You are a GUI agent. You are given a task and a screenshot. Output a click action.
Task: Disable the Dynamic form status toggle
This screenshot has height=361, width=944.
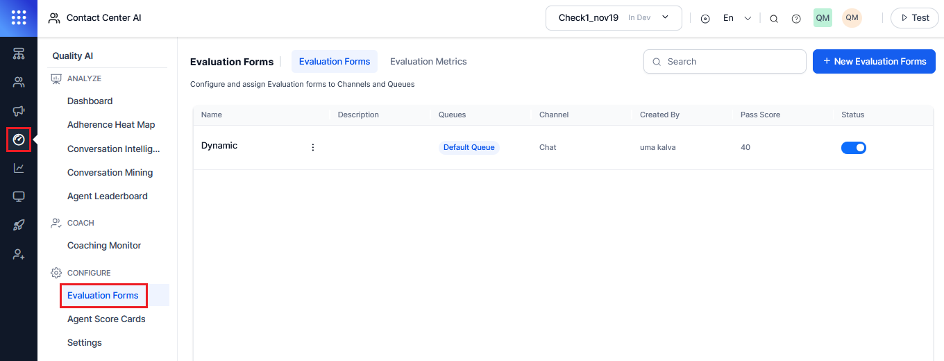pos(854,147)
